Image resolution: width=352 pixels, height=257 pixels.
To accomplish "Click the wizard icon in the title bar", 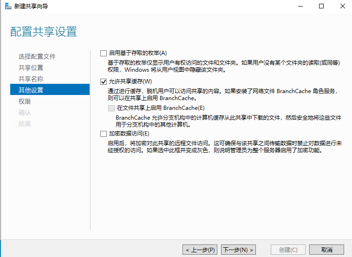I will pos(7,7).
